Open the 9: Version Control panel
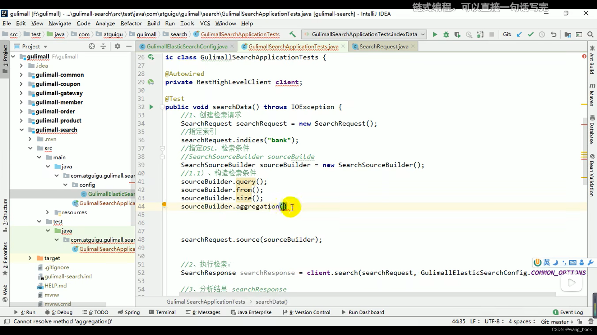Viewport: 597px width, 335px height. pos(307,312)
